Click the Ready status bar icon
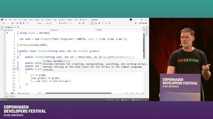 coord(1,100)
